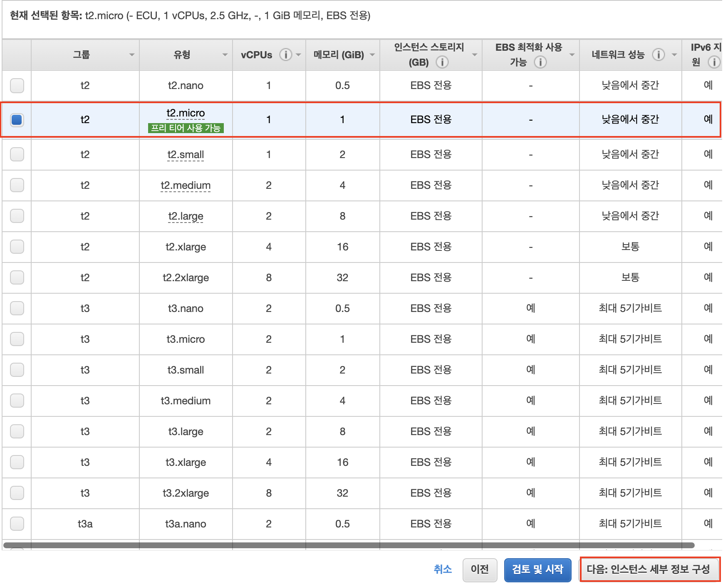
Task: Click the t3.large type cell
Action: point(186,432)
